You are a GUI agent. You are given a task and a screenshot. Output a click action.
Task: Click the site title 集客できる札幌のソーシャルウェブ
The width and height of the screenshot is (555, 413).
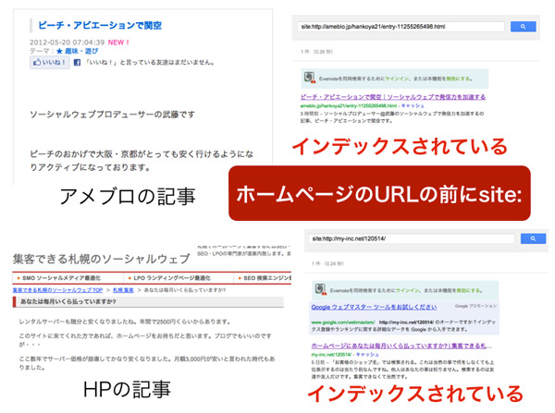tap(102, 259)
